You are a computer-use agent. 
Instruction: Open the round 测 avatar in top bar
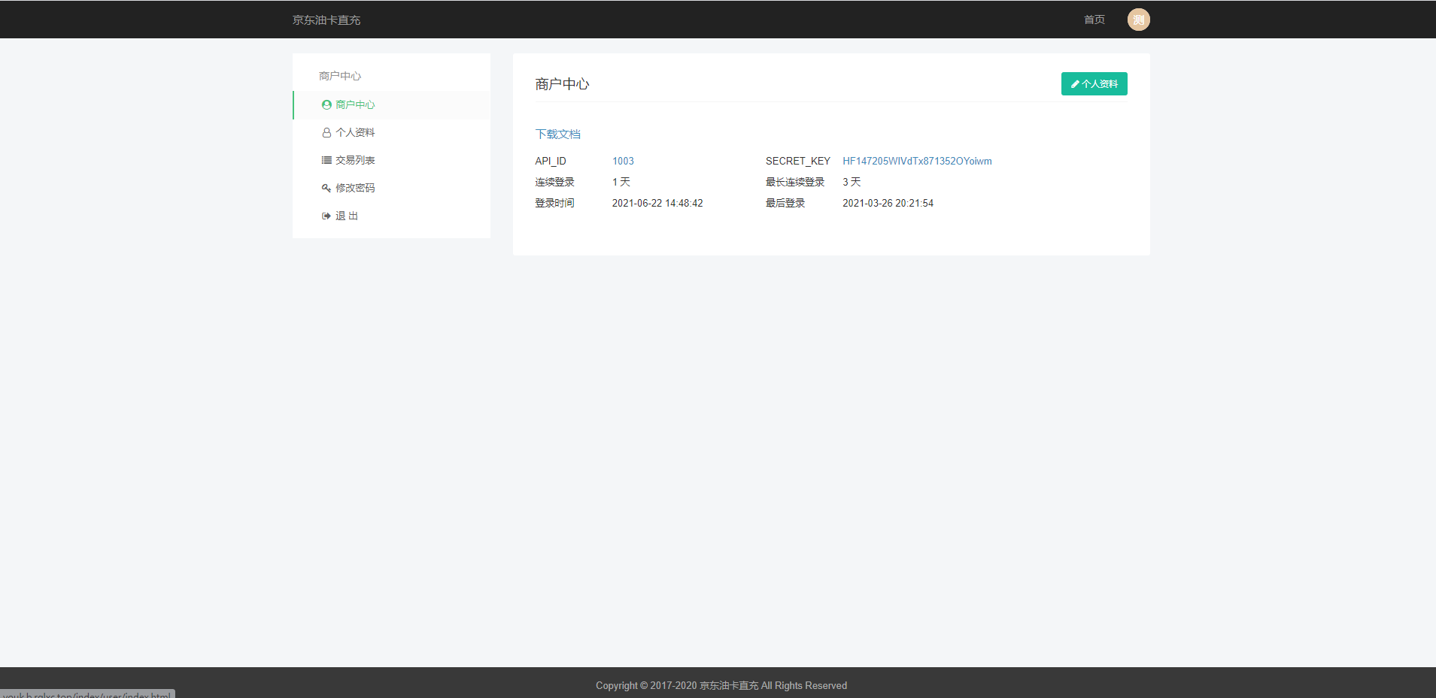(x=1138, y=20)
